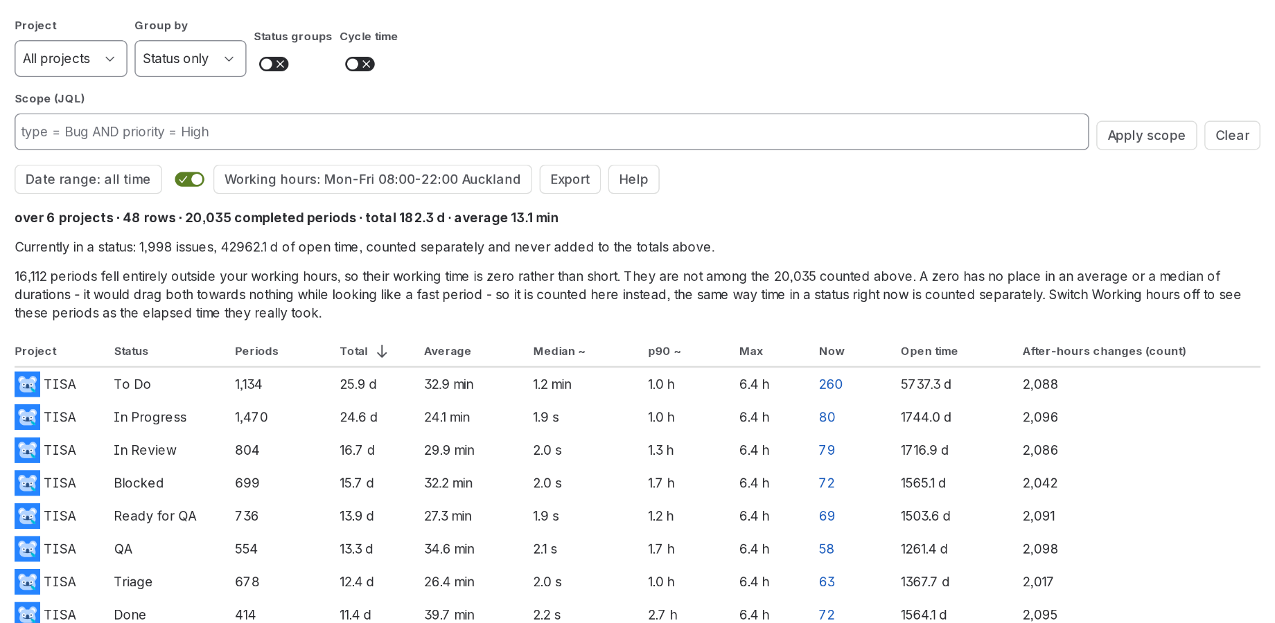Sort by the Now column header
Screen dimensions: 1275x623
click(x=832, y=352)
